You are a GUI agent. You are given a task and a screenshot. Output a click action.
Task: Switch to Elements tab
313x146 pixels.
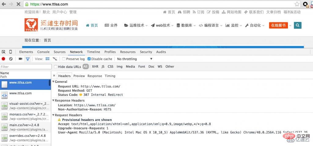coord(26,52)
